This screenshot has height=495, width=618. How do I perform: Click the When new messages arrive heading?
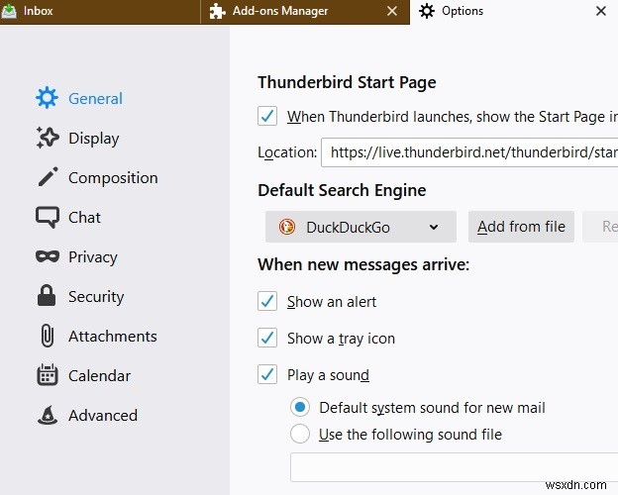pyautogui.click(x=363, y=264)
